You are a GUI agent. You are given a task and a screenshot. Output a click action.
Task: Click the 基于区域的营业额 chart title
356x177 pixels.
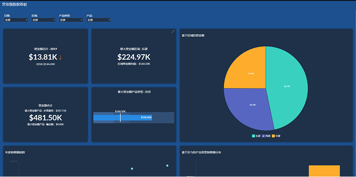click(x=193, y=35)
